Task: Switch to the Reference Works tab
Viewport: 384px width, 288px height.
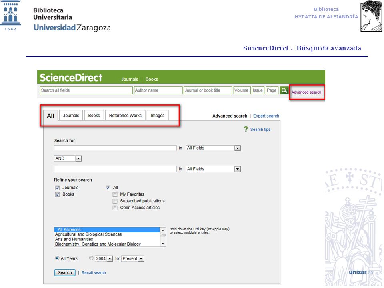Action: (125, 115)
